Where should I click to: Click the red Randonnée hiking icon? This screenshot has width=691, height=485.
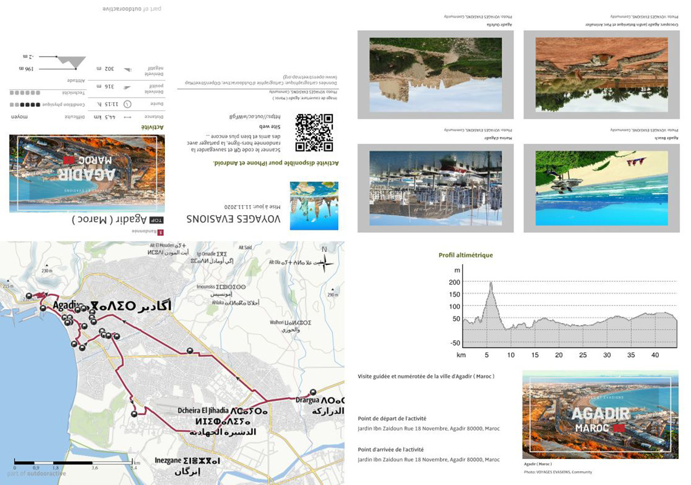161,232
